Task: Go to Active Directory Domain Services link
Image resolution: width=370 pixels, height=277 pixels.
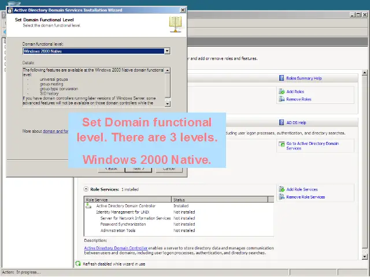Action: point(312,146)
